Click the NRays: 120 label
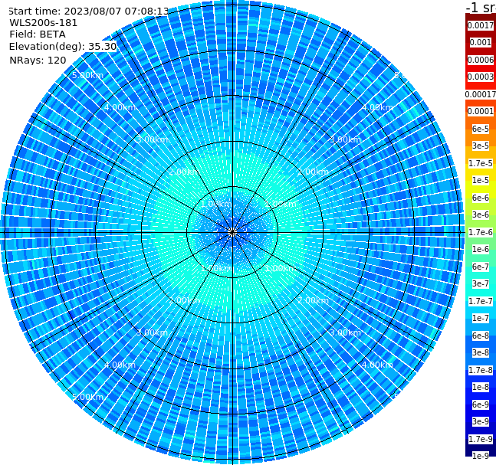The image size is (496, 465). click(x=38, y=60)
